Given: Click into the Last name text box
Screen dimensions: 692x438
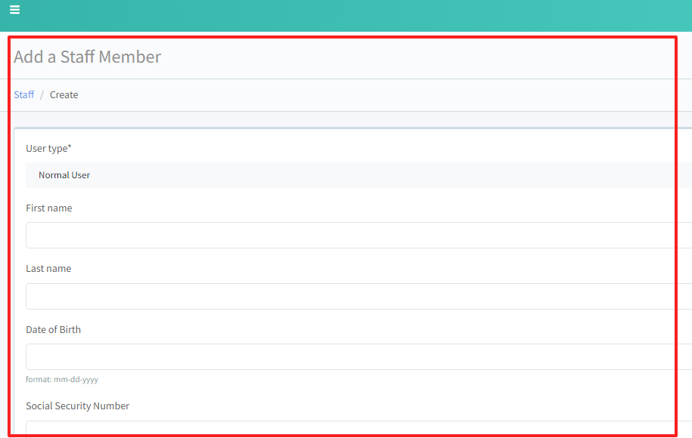Looking at the screenshot, I should point(355,296).
